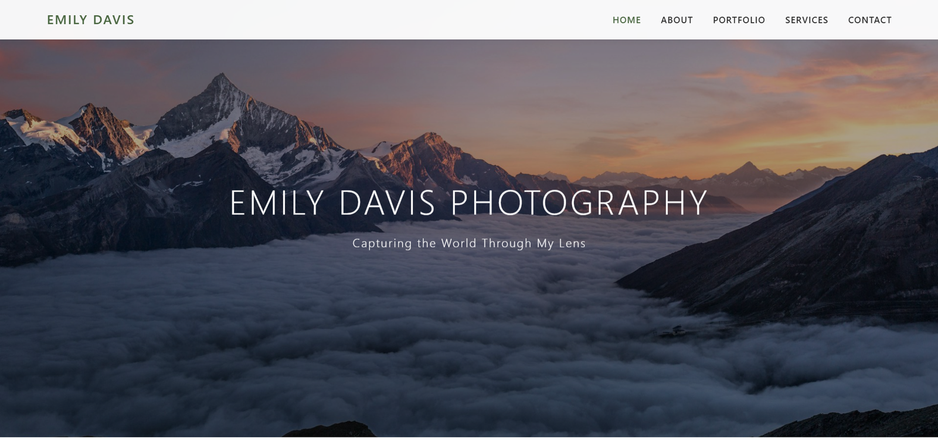The image size is (938, 448).
Task: Open the CONTACT nav link
Action: [869, 20]
